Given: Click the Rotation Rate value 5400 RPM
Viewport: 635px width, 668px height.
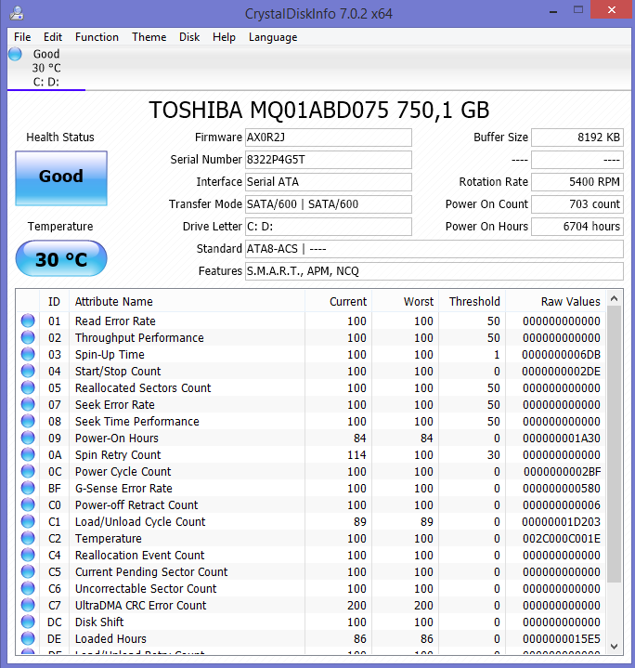Looking at the screenshot, I should 577,182.
